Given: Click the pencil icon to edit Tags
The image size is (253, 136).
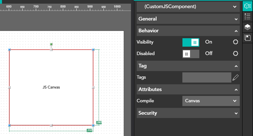Looking at the screenshot, I should [236, 78].
